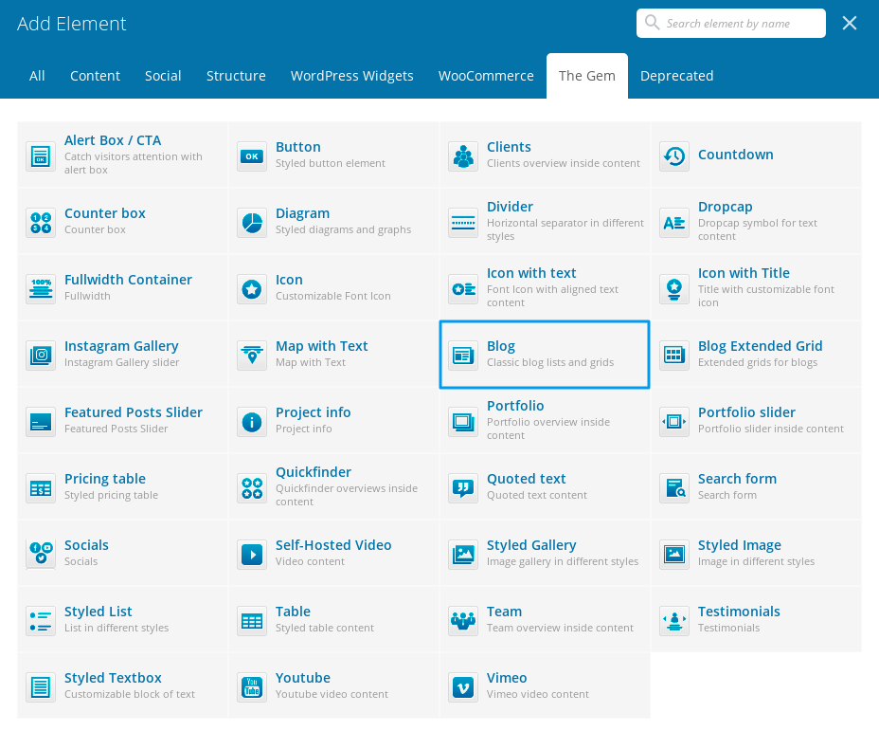This screenshot has width=879, height=731.
Task: Click the Countdown clock icon
Action: 674,156
